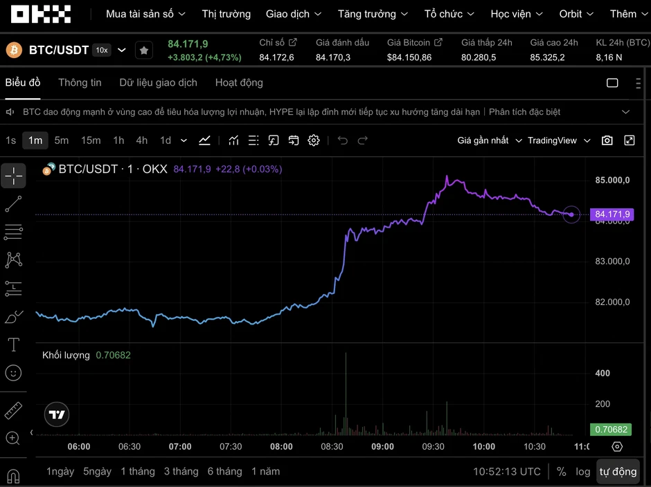Expand the more timeframes dropdown arrow
The image size is (651, 487).
coord(184,140)
